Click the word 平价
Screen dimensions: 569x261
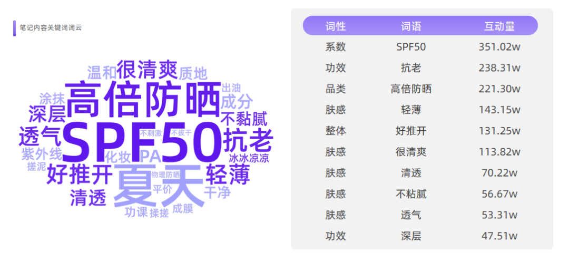[162, 190]
